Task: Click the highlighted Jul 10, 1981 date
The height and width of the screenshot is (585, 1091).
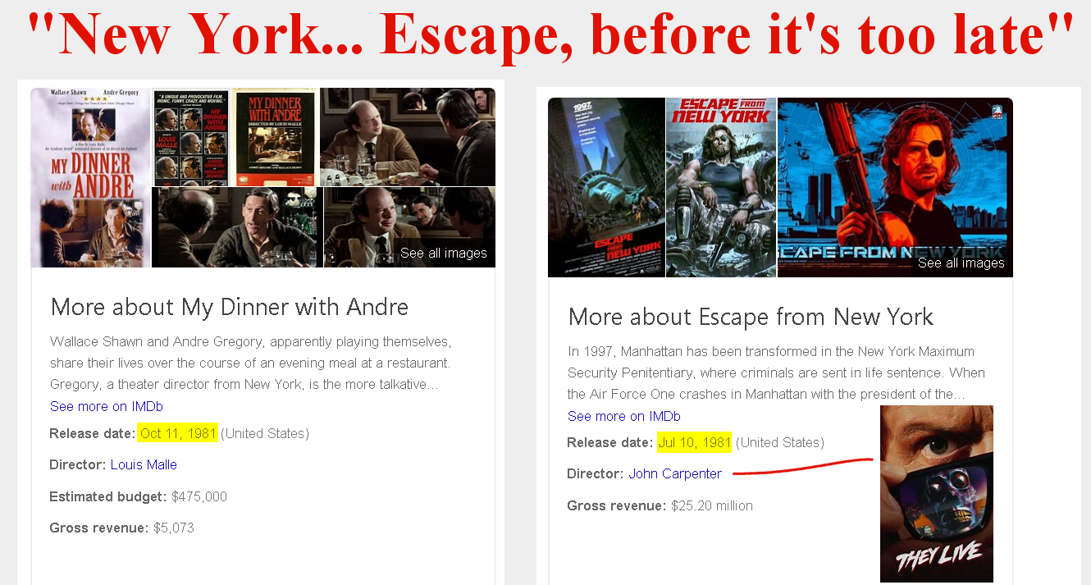Action: [x=694, y=442]
